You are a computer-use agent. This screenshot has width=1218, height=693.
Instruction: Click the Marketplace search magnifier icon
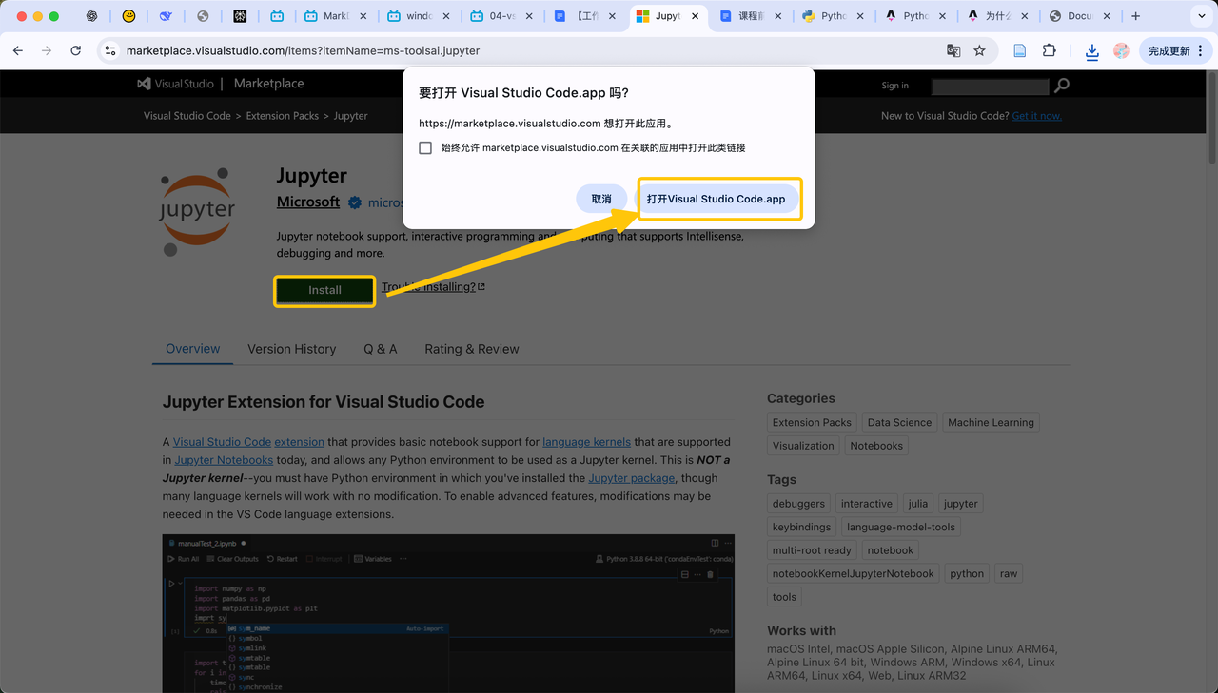click(x=1062, y=86)
